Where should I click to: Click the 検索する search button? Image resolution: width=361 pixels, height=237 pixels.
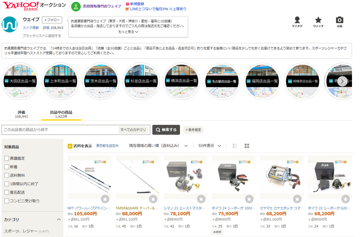click(166, 130)
